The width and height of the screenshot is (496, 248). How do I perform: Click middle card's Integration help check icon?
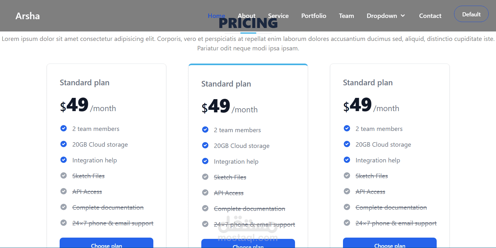click(x=205, y=161)
